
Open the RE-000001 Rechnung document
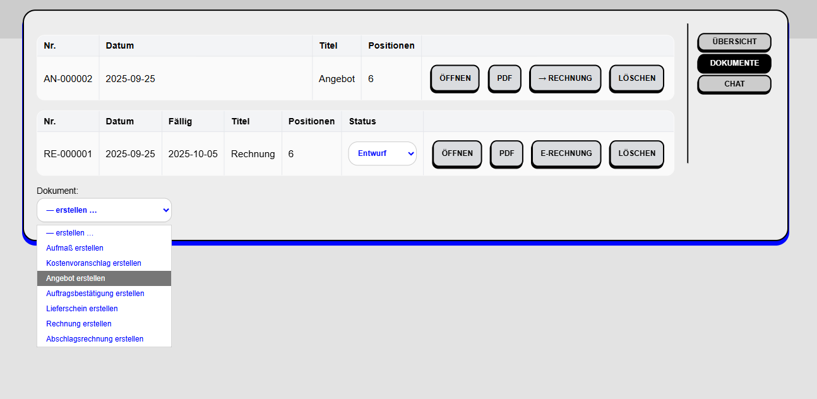(x=456, y=153)
